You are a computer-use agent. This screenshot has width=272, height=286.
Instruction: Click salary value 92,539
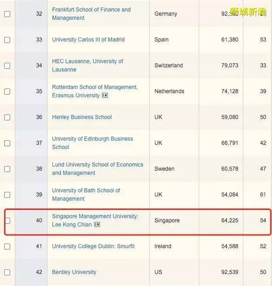click(230, 272)
